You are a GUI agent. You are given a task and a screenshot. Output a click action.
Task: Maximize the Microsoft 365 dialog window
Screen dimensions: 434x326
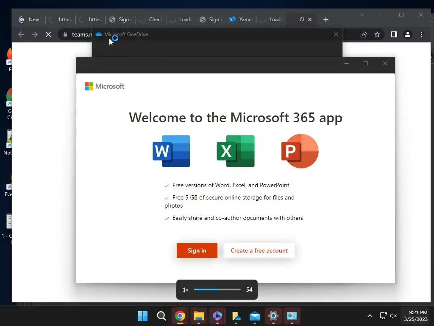click(x=366, y=63)
